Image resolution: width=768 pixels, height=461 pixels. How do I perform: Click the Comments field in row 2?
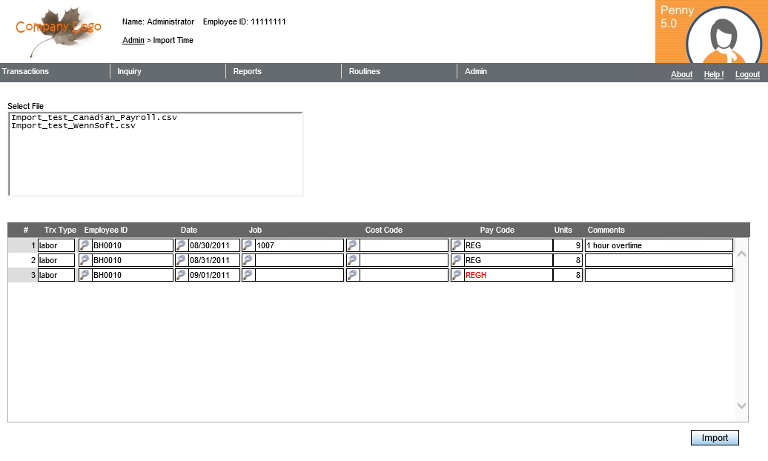pyautogui.click(x=658, y=260)
